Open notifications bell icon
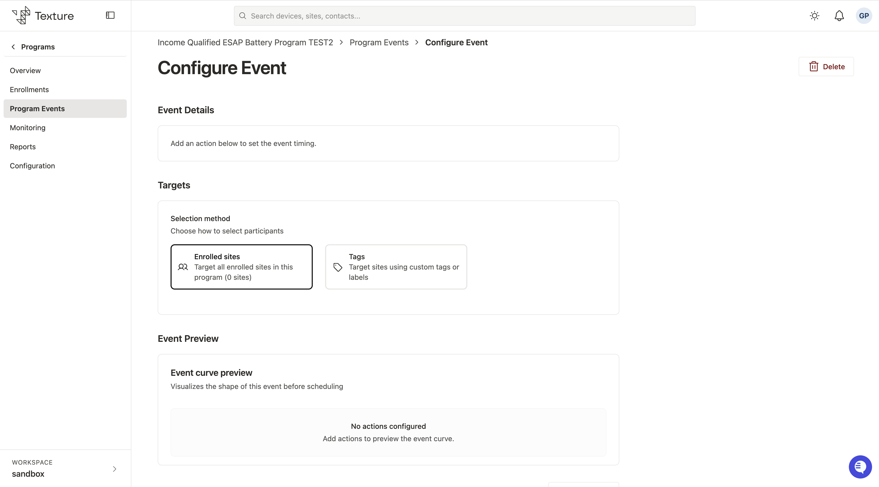 [839, 16]
